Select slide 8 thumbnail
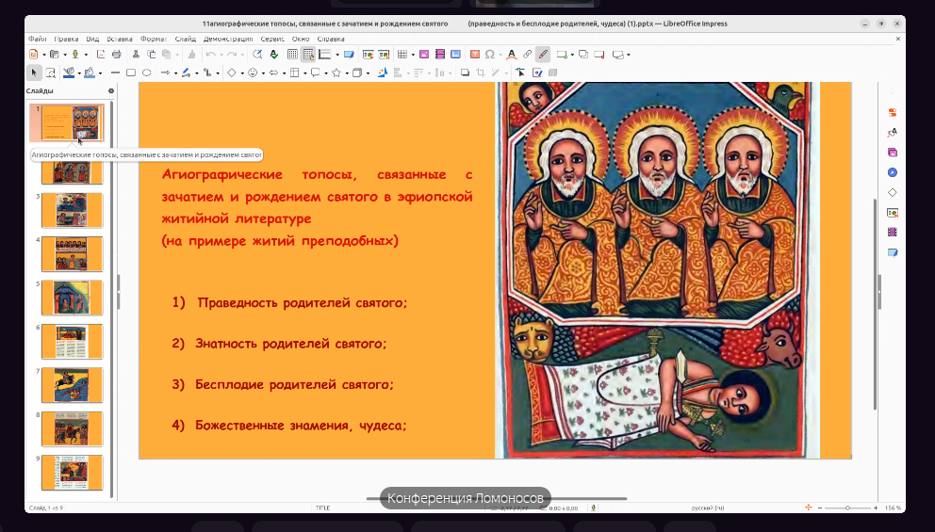Viewport: 935px width, 532px height. (x=72, y=428)
